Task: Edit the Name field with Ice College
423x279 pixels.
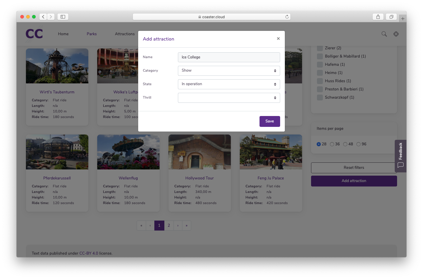Action: pyautogui.click(x=229, y=57)
